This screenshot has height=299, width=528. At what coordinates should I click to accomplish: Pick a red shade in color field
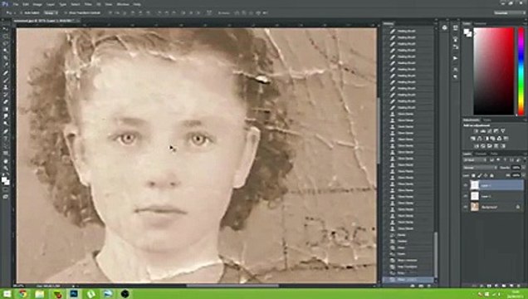(494, 71)
